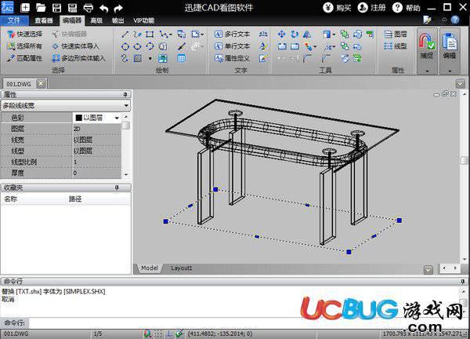
Task: Switch to the 输出 tab
Action: 117,20
